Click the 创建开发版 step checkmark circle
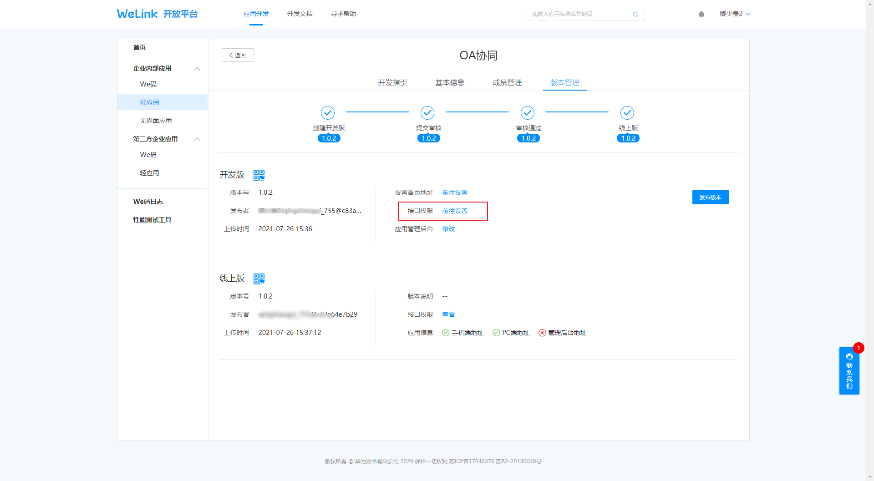This screenshot has width=874, height=481. (328, 113)
